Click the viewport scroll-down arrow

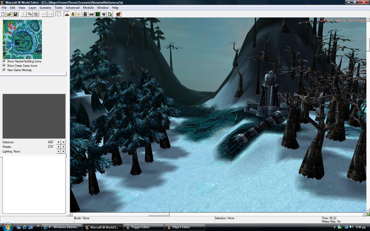[368, 210]
